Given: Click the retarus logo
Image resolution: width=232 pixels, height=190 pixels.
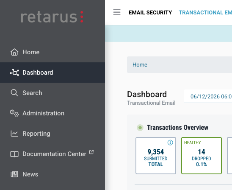Looking at the screenshot, I should [x=52, y=17].
